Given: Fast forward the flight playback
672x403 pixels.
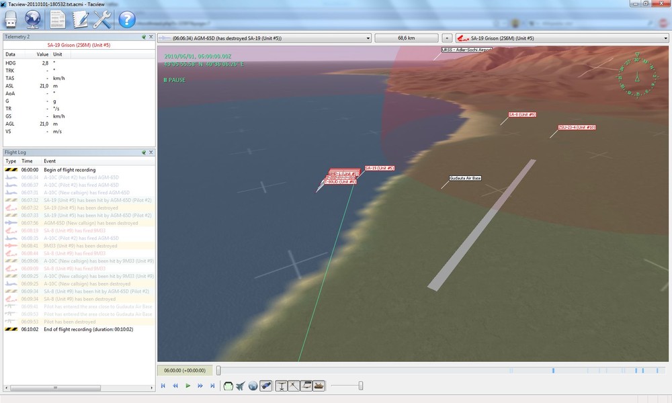Looking at the screenshot, I should pyautogui.click(x=200, y=386).
